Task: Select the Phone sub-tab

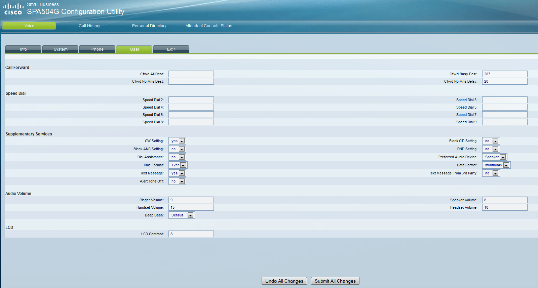Action: 98,49
